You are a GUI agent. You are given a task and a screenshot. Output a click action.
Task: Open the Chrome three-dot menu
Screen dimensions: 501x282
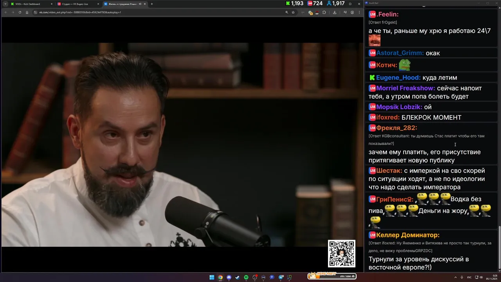coord(359,12)
